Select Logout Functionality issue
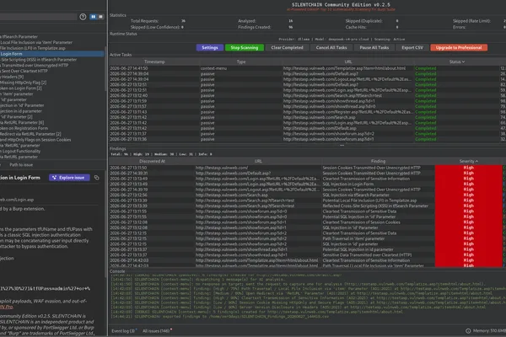The image size is (506, 337). pos(20,152)
